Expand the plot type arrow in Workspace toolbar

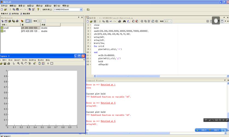[31, 21]
